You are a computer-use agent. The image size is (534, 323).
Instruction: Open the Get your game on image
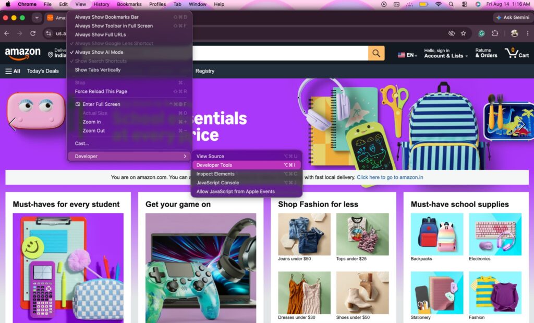(201, 268)
